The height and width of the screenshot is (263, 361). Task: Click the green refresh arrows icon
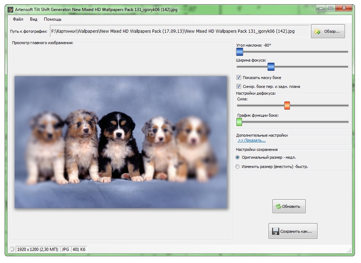[278, 206]
